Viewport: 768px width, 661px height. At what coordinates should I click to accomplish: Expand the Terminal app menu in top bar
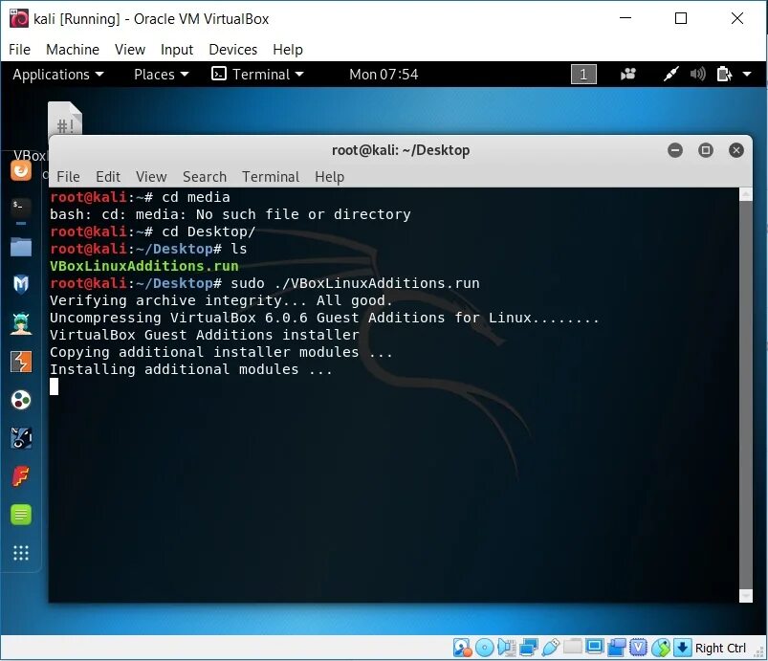(x=257, y=75)
